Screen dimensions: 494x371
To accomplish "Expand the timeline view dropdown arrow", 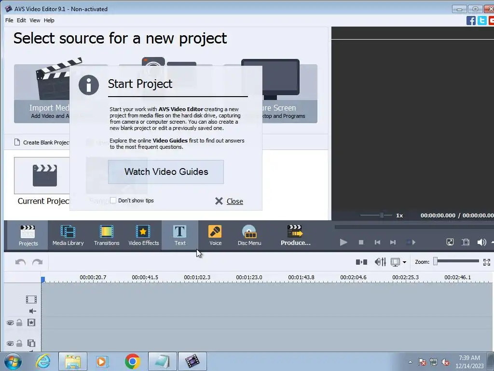I will click(x=404, y=262).
